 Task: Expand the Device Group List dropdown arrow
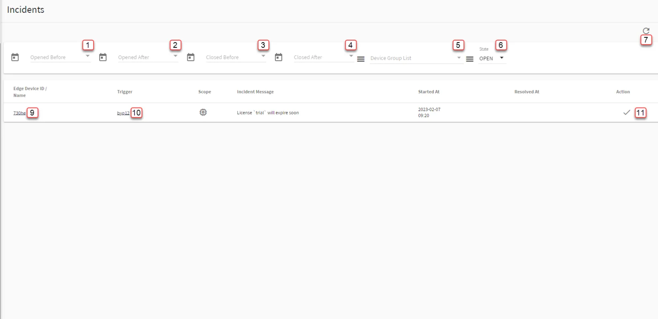click(x=459, y=58)
